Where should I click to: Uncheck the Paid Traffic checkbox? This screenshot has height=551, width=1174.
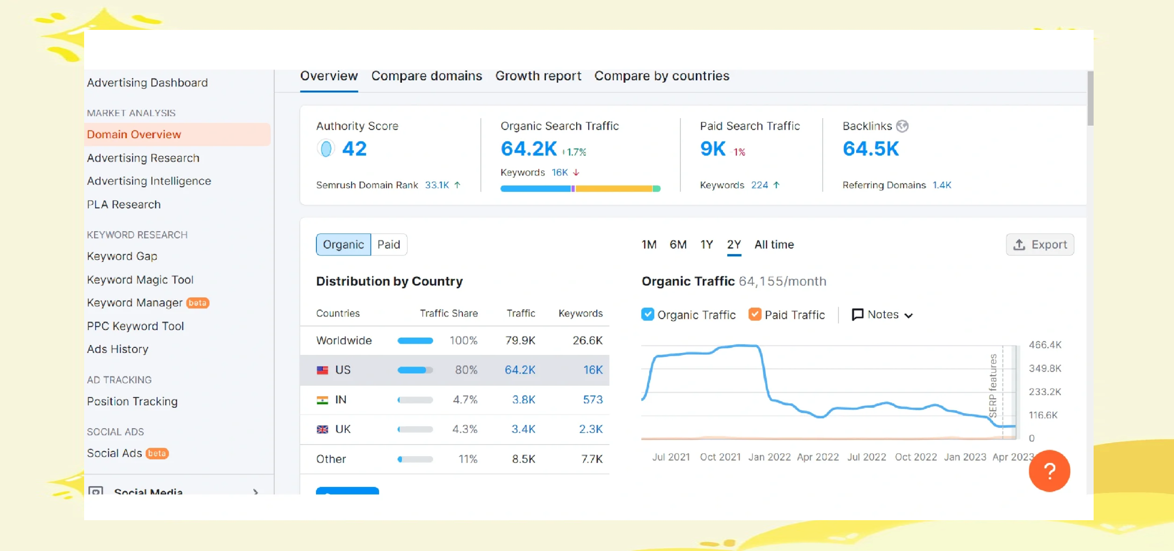(x=755, y=314)
